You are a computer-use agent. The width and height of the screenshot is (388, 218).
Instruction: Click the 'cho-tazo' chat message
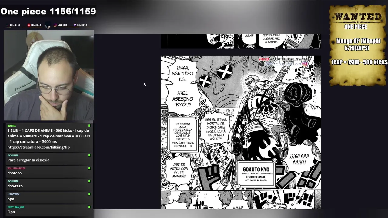[15, 186]
